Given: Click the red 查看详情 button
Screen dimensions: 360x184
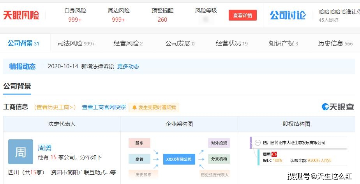Looking at the screenshot, I should click(242, 16).
